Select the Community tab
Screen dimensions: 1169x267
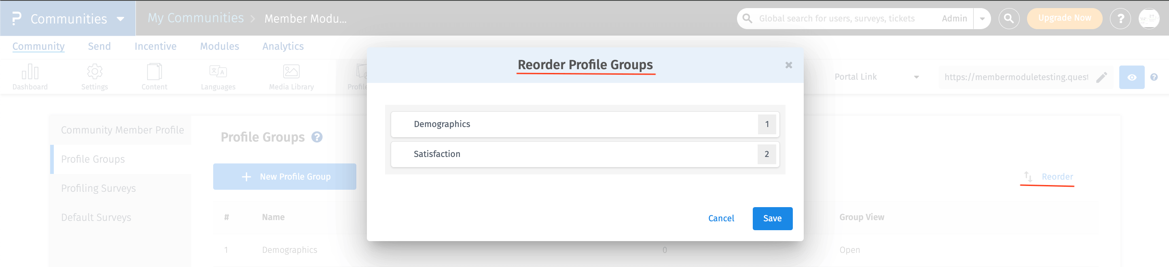point(38,46)
